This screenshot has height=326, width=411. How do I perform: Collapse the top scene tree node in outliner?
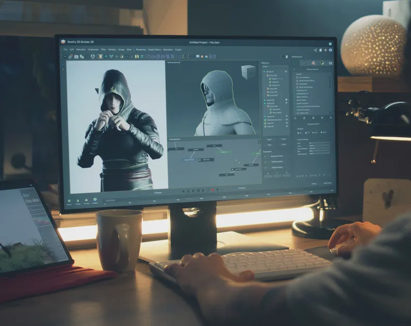pyautogui.click(x=264, y=70)
